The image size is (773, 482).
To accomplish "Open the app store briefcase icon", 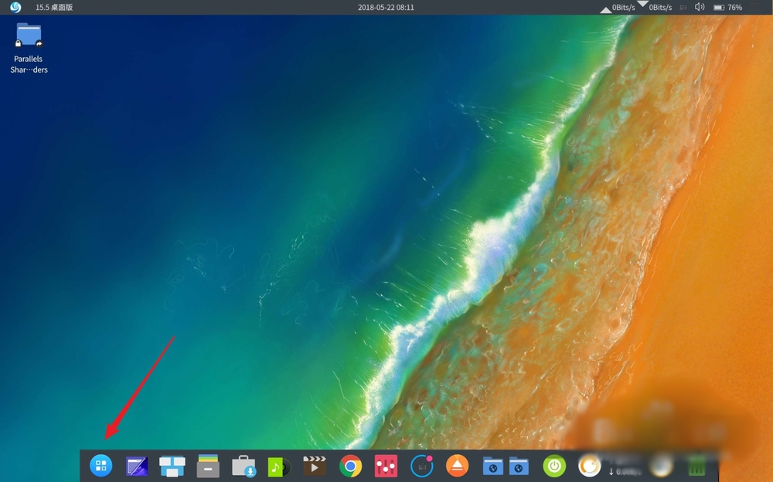I will click(243, 466).
